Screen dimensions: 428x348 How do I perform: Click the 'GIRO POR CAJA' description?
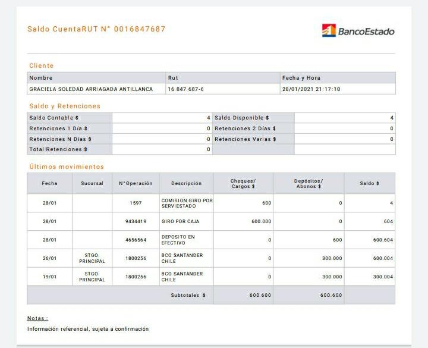pos(180,221)
